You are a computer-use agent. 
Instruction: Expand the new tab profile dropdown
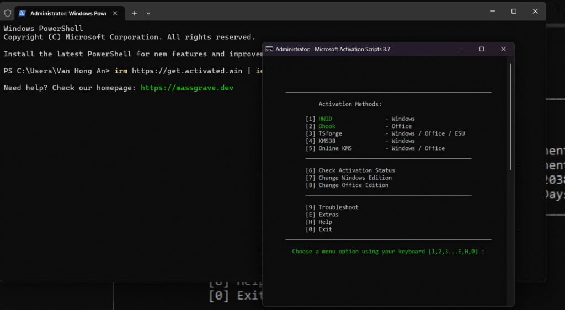tap(148, 13)
